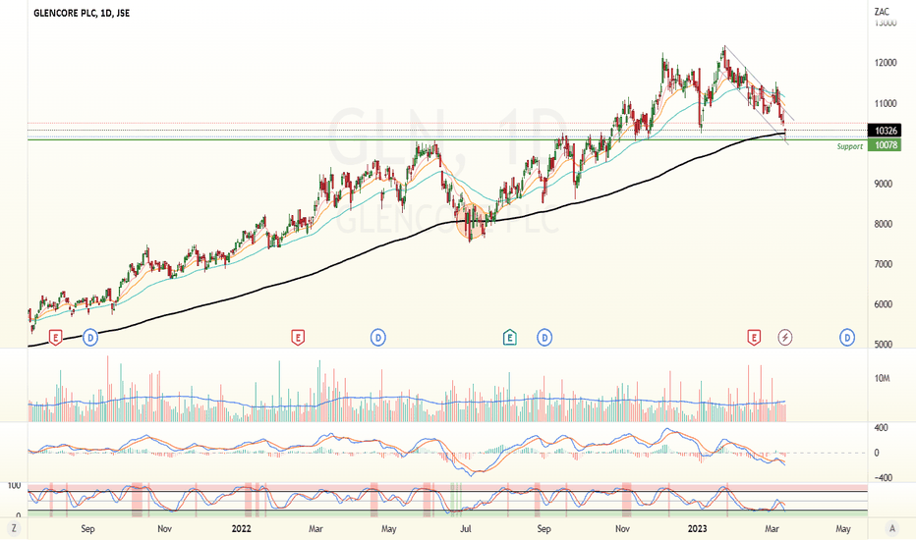
Task: Click the 2022 label on the time axis
Action: [241, 529]
